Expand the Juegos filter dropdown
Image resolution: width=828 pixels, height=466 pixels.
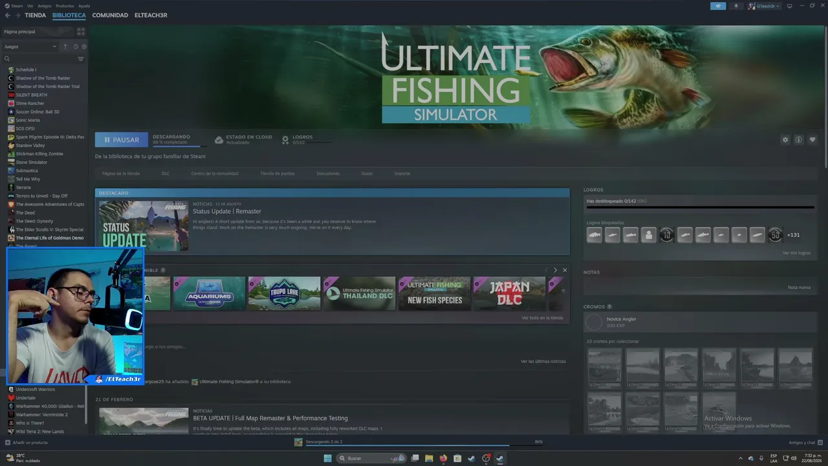(30, 47)
